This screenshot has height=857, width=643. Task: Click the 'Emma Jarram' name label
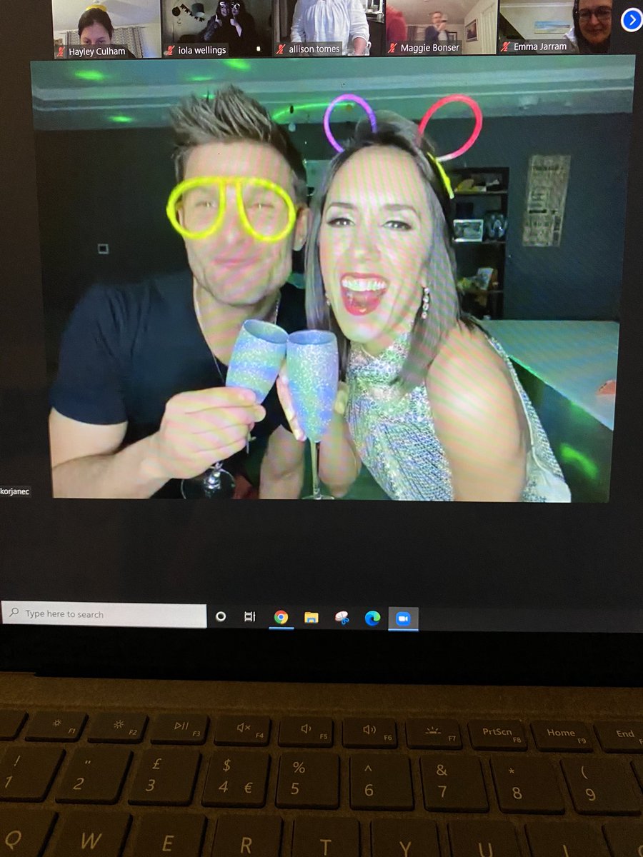(x=540, y=47)
